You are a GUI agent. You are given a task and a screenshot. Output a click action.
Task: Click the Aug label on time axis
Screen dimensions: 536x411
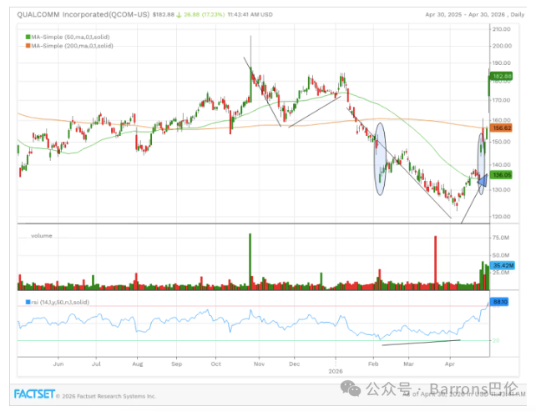(138, 363)
